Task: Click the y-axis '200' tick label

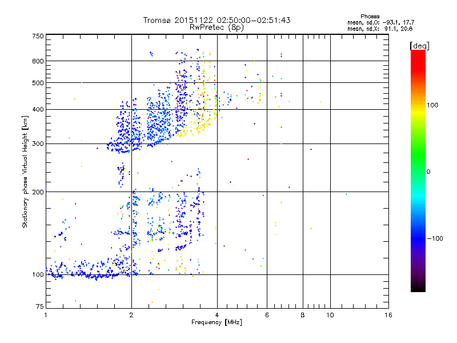Action: [38, 192]
